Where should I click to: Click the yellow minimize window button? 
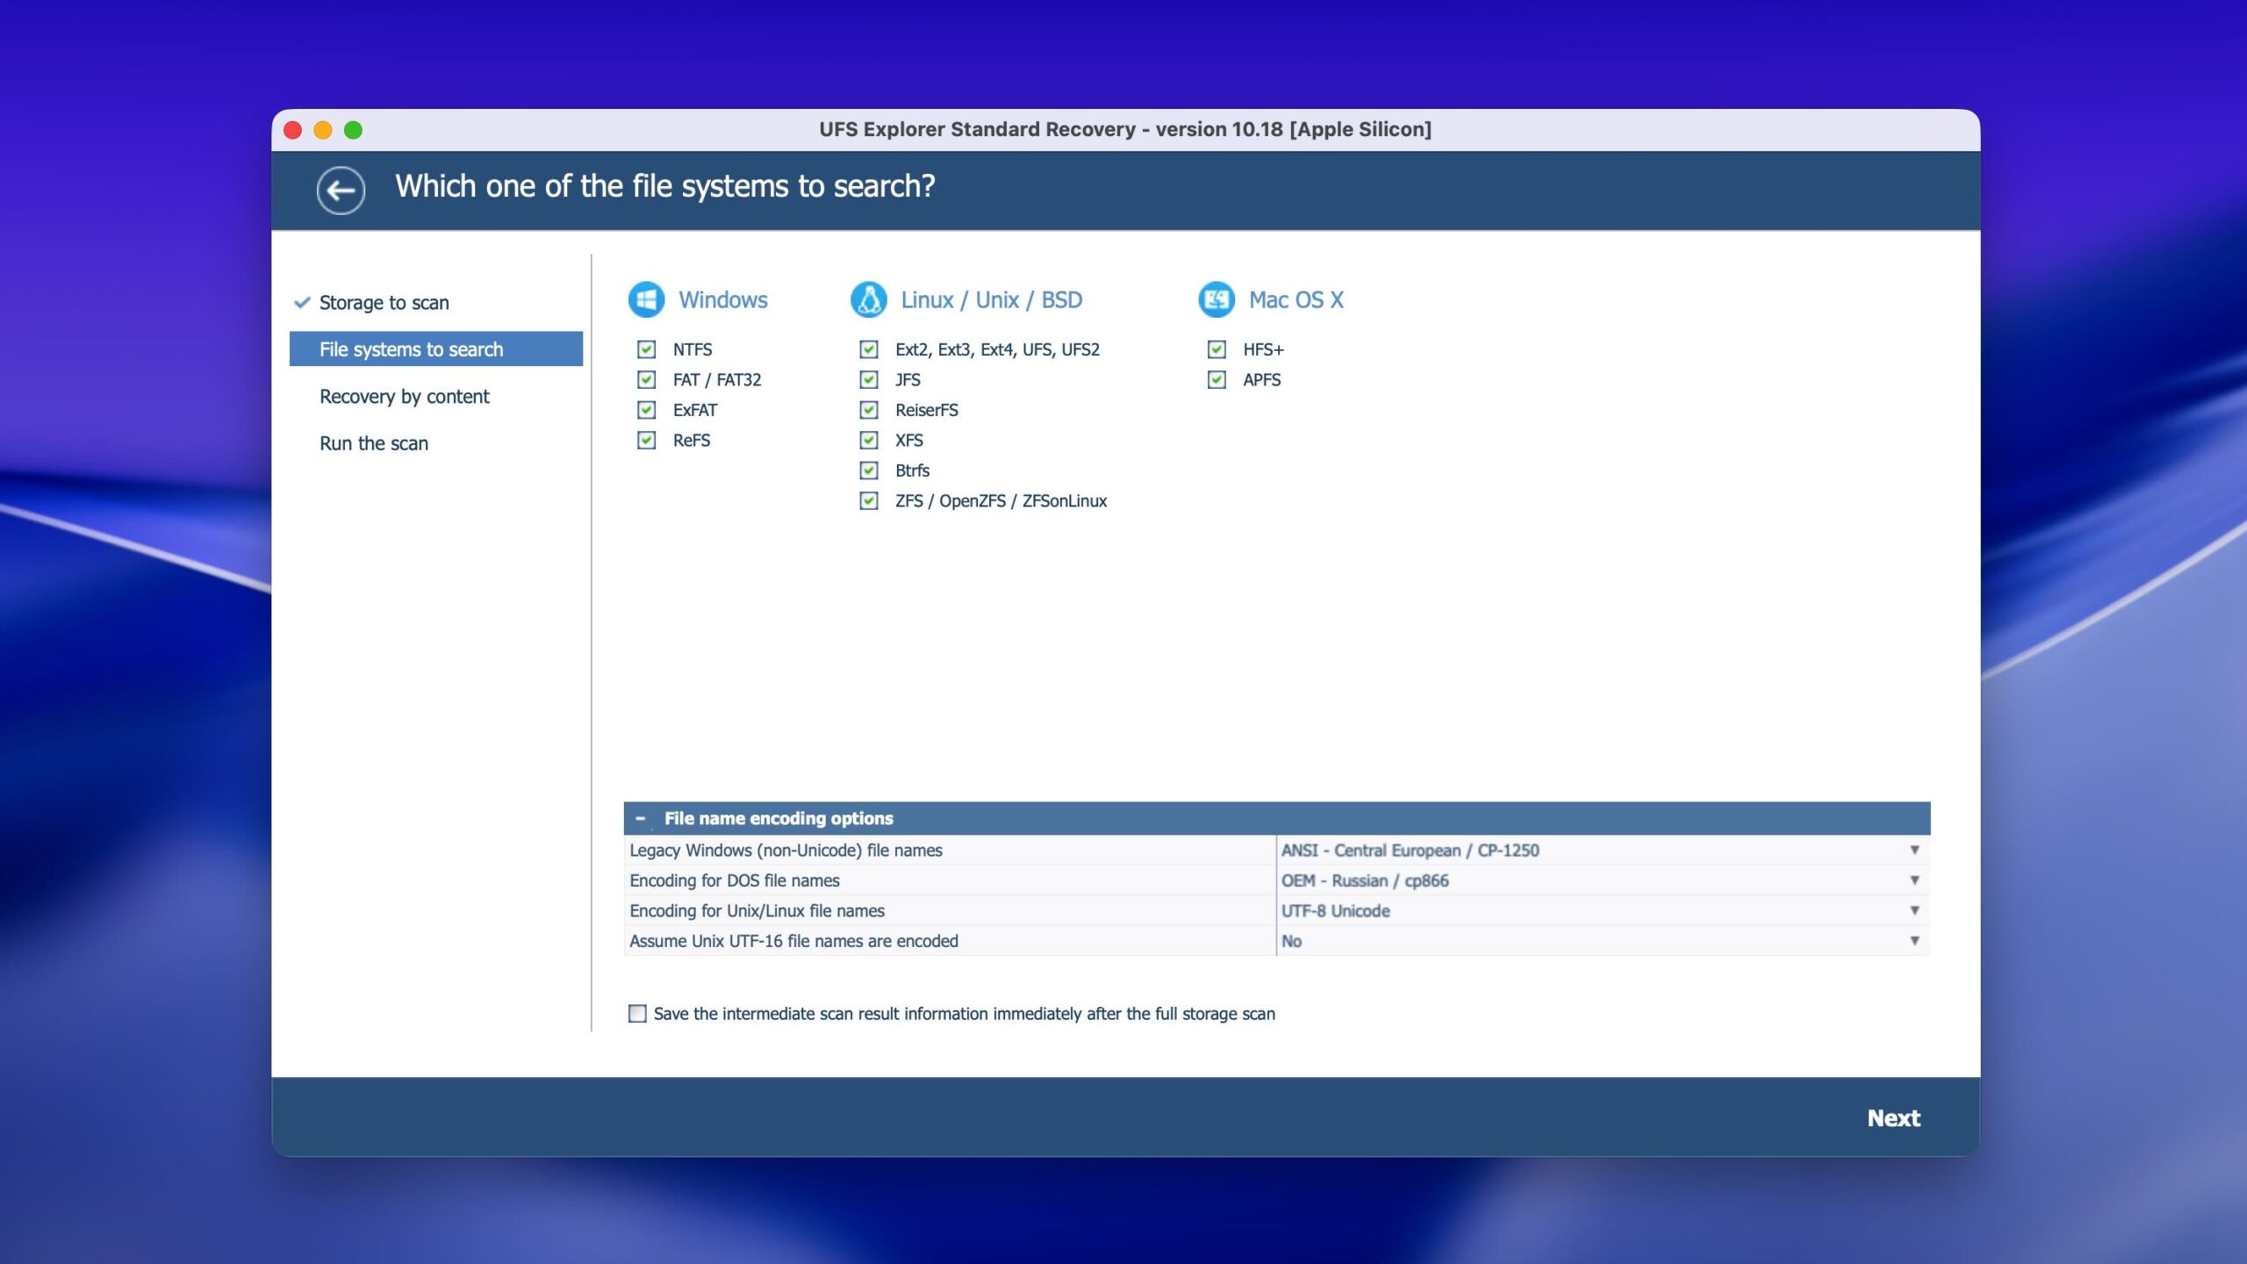[x=323, y=130]
